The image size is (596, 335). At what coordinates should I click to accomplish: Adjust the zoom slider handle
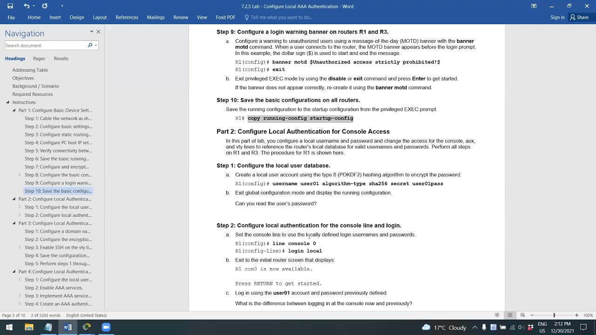tap(554, 315)
